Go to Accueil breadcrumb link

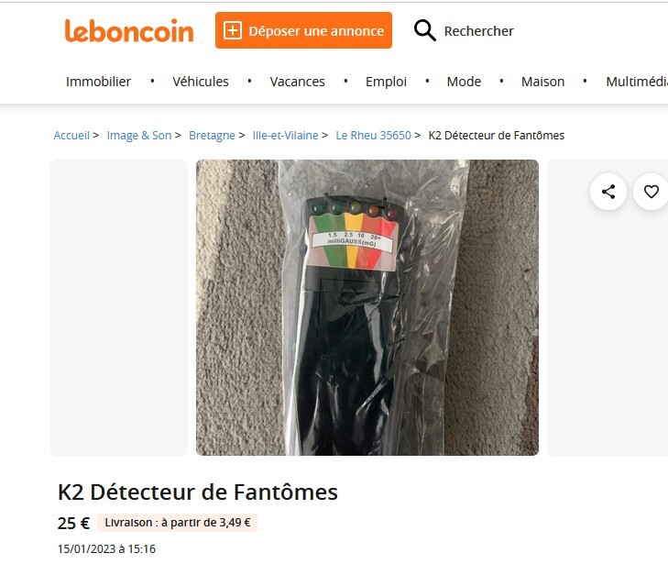click(71, 136)
